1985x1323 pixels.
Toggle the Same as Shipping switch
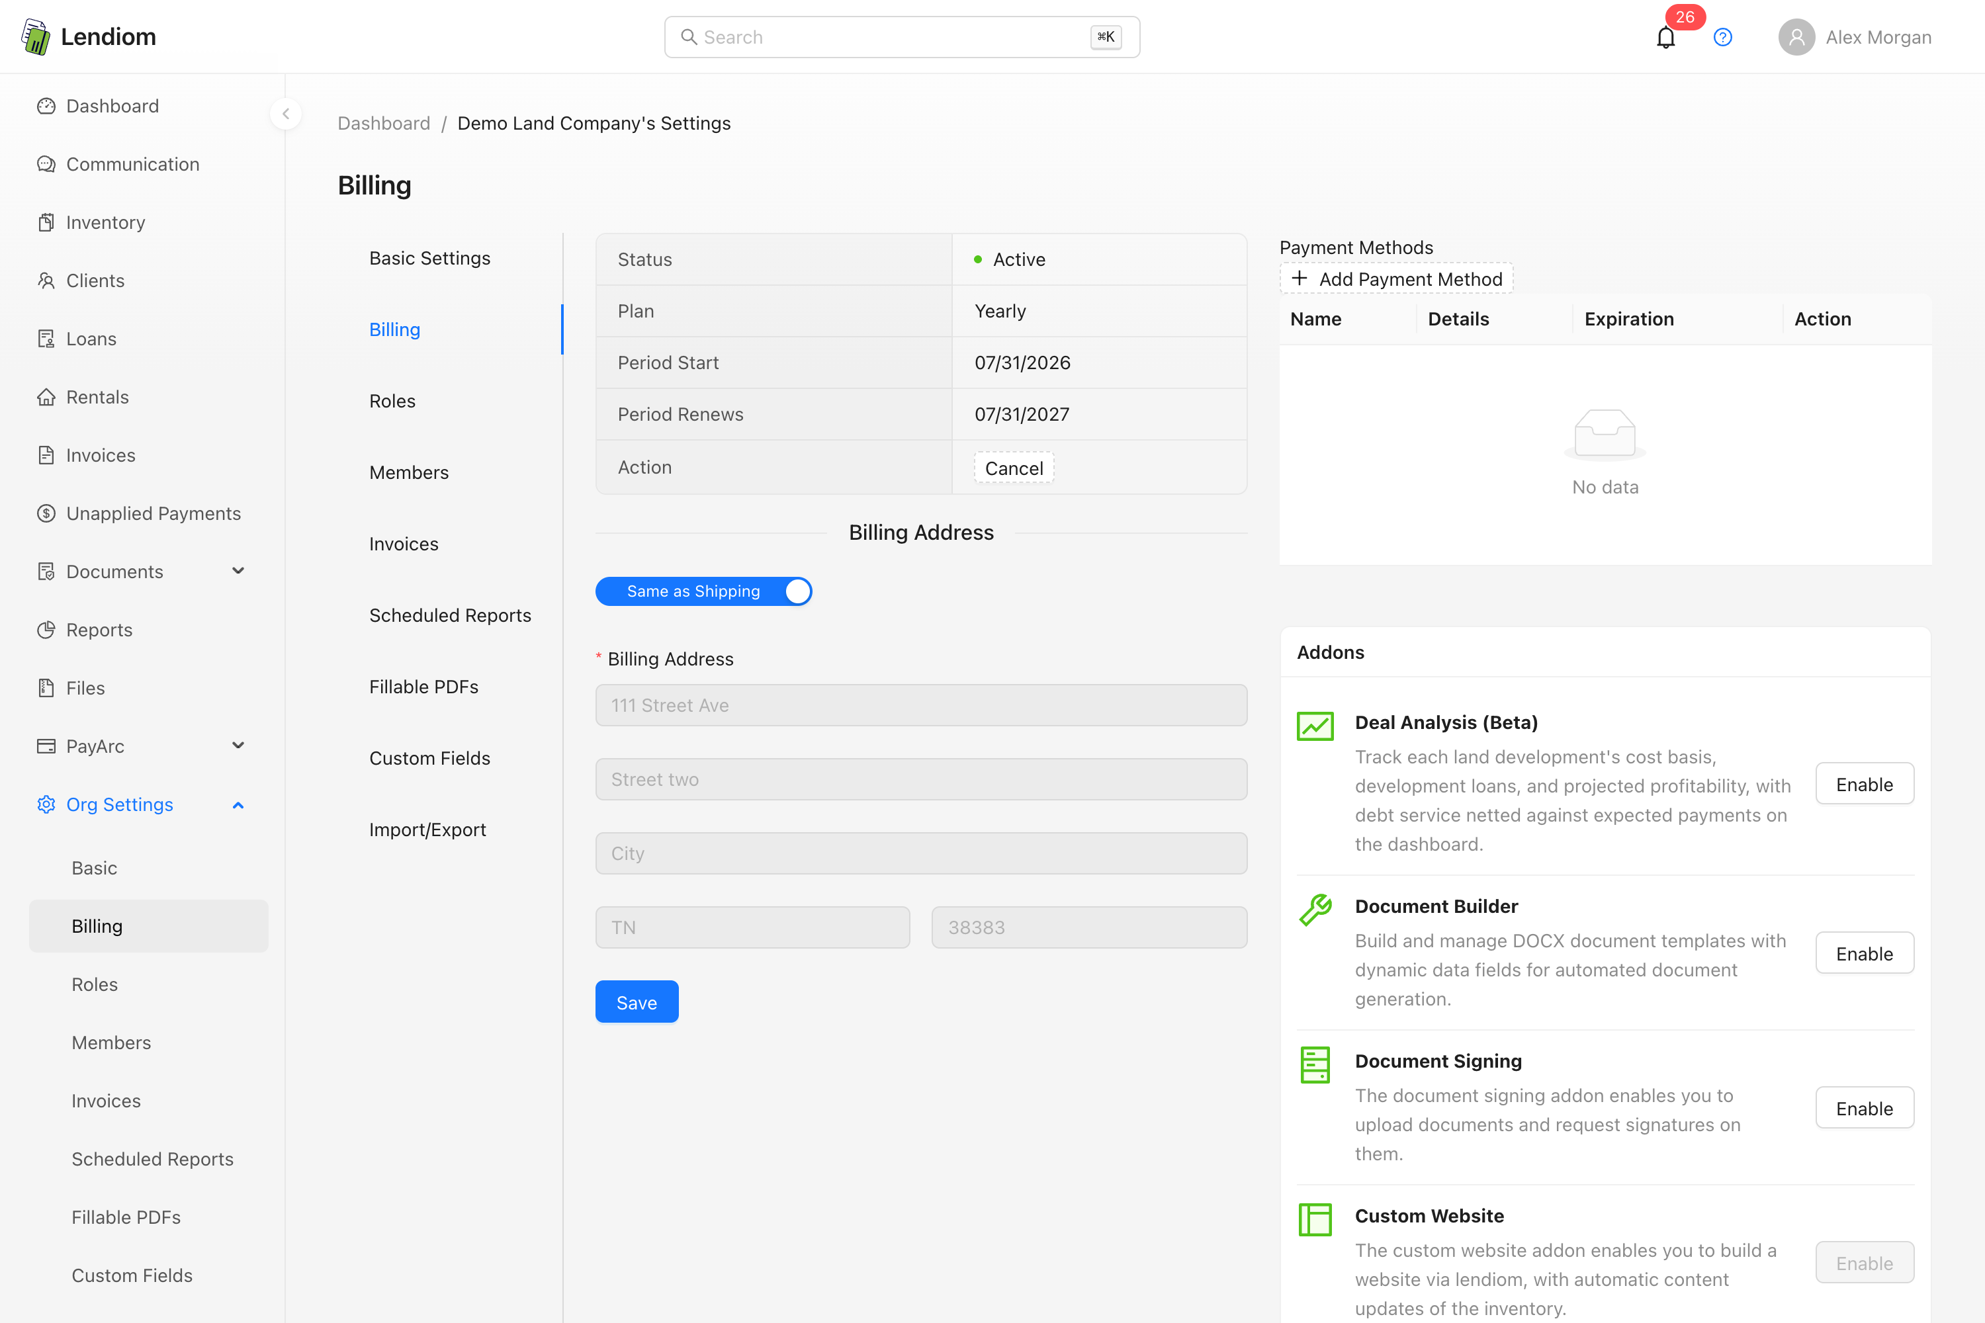704,591
